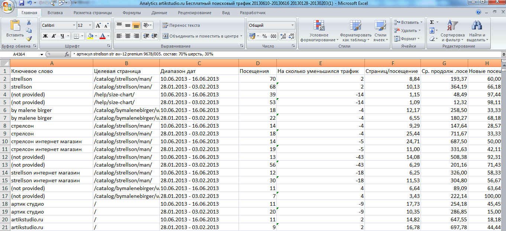This screenshot has width=506, height=231.
Task: Undo the last action
Action: click(30, 3)
